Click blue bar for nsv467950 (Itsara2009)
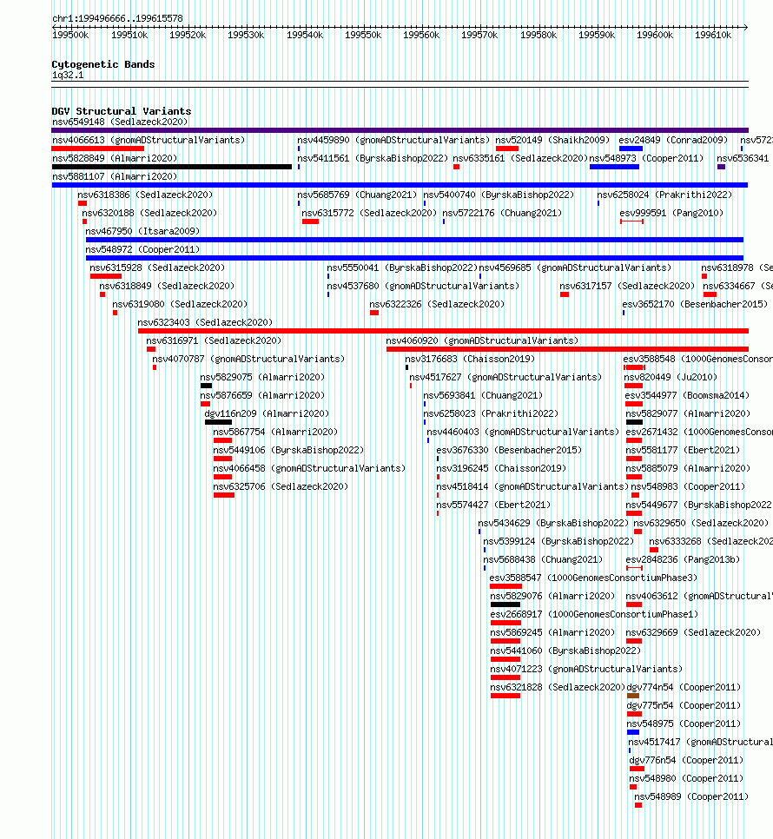The image size is (773, 839). (x=414, y=240)
